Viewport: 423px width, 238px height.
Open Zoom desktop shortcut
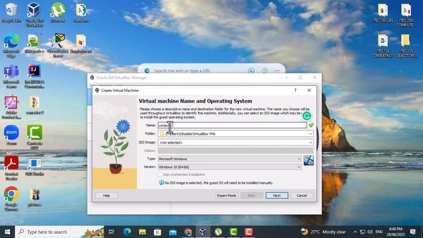click(x=11, y=135)
